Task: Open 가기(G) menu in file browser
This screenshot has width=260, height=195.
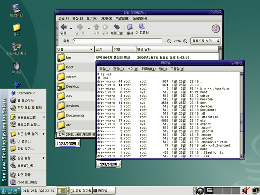Action: tap(107, 18)
